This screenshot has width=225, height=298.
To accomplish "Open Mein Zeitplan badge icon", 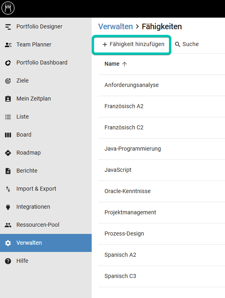I will pyautogui.click(x=8, y=99).
